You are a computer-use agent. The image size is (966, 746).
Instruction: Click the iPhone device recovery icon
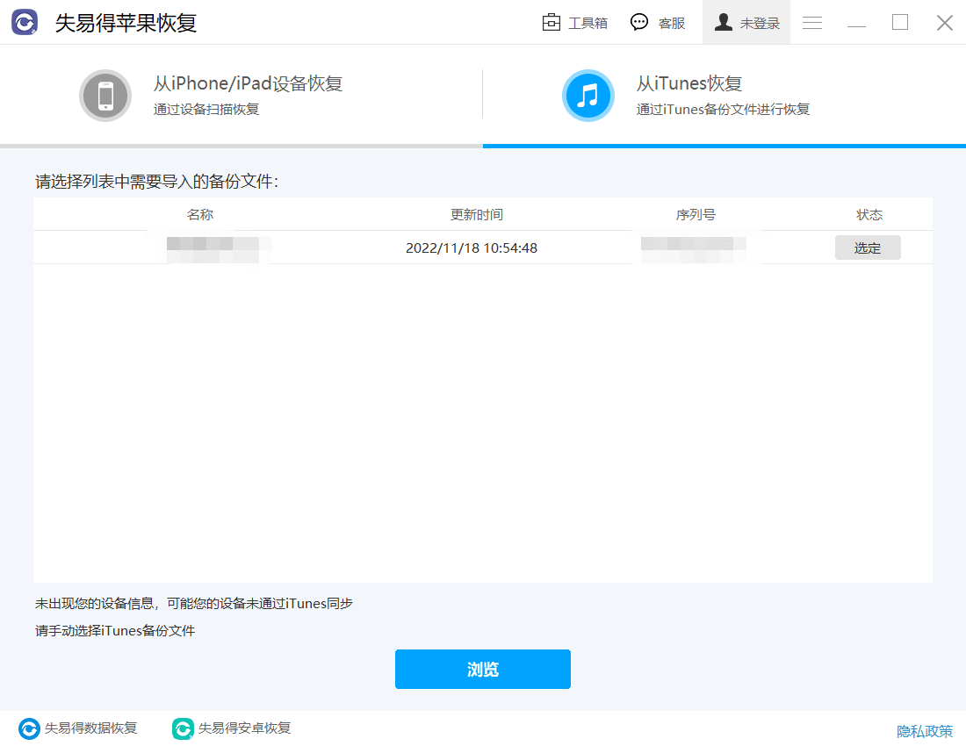click(105, 96)
